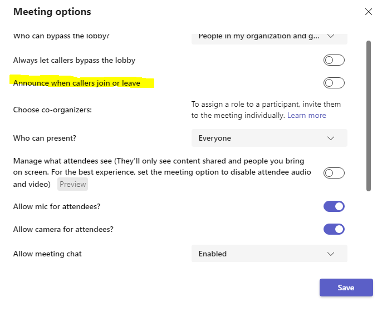Screen dimensions: 387x317
Task: Click Announce when callers join or leave label
Action: tap(77, 83)
